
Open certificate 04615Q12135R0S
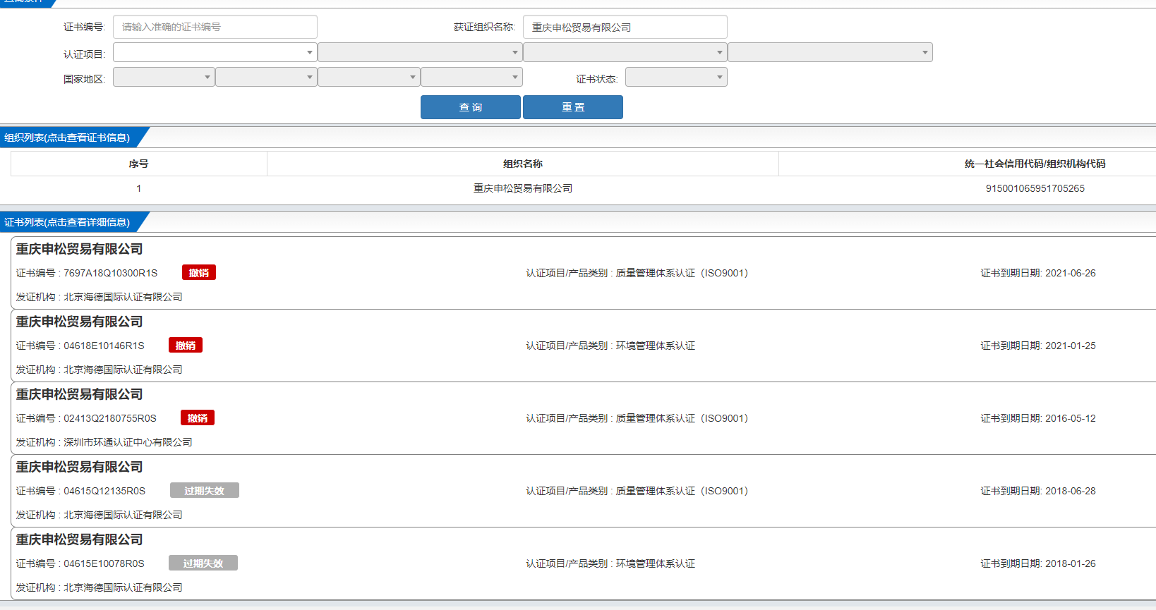tap(104, 491)
